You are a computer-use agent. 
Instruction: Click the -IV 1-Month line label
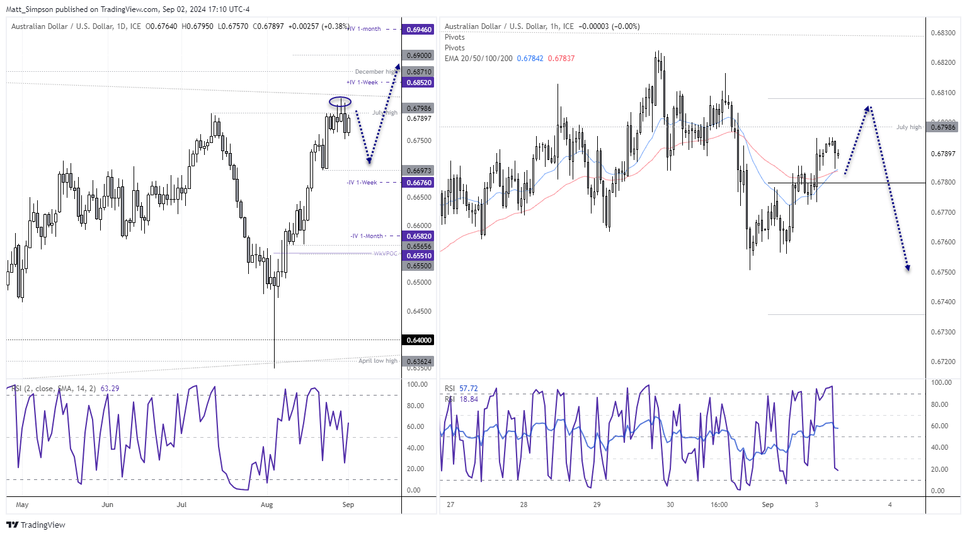coord(367,236)
